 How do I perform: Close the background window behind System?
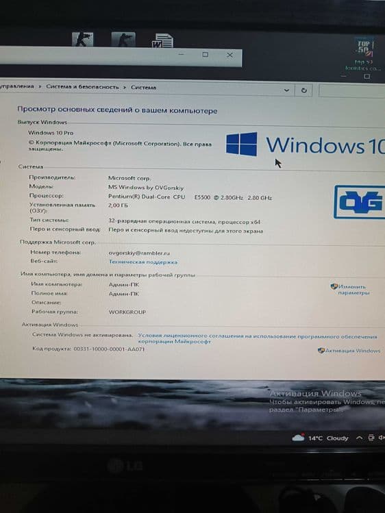pyautogui.click(x=229, y=55)
